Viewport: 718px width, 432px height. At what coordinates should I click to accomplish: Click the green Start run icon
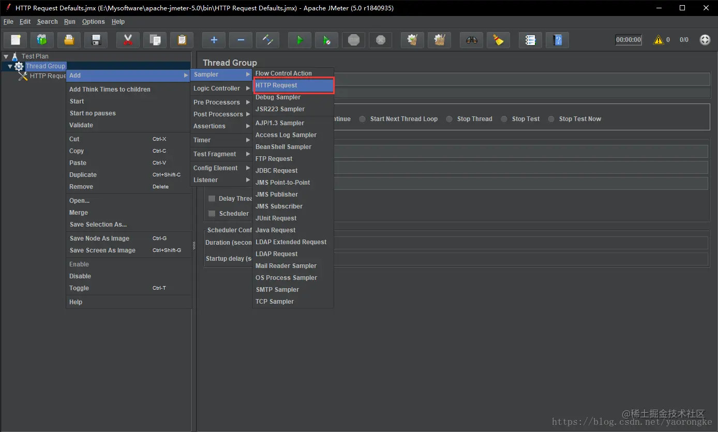(x=300, y=40)
